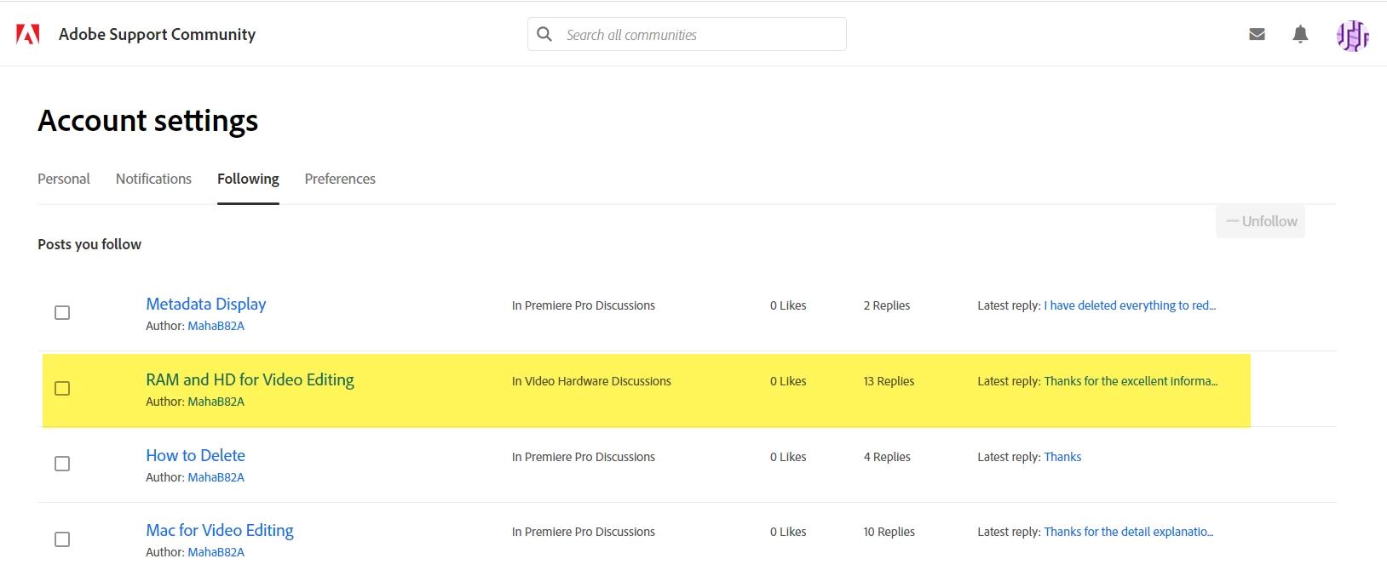Open the notifications bell icon
The height and width of the screenshot is (570, 1387).
pos(1300,34)
